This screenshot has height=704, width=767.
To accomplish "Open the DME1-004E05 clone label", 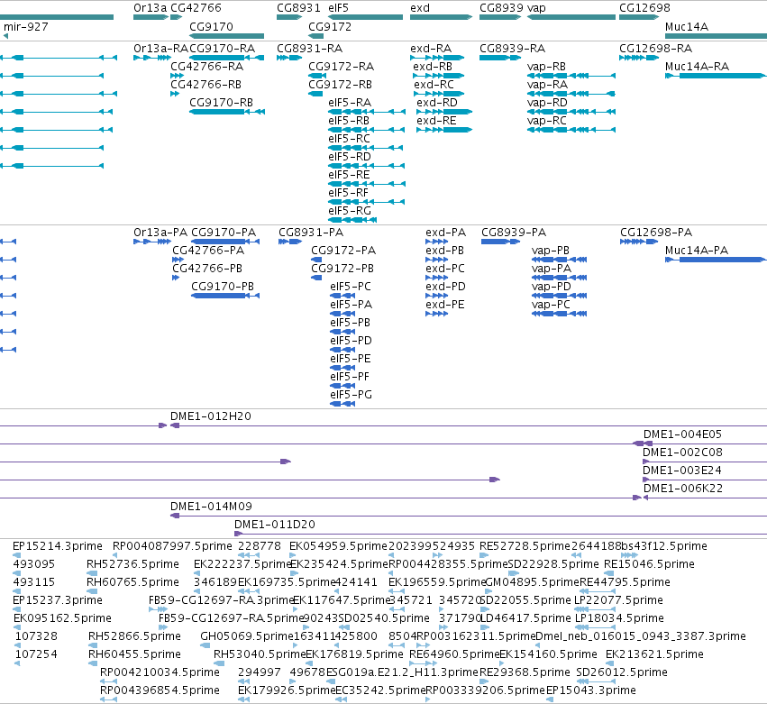I will [x=682, y=434].
